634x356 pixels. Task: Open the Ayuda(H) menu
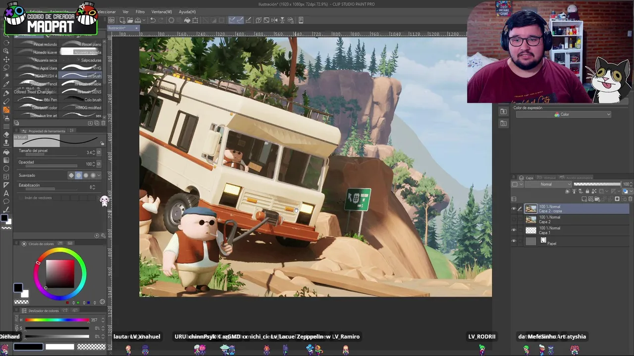tap(187, 11)
